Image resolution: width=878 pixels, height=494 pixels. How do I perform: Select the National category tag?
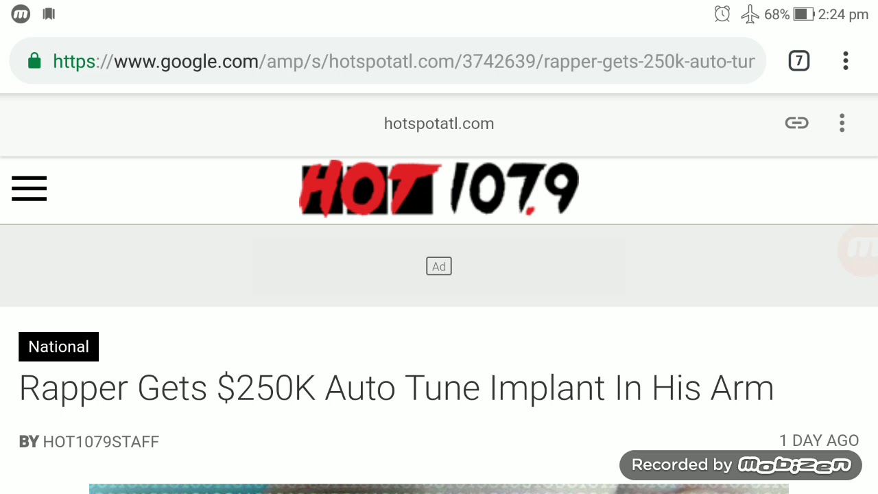(x=58, y=346)
